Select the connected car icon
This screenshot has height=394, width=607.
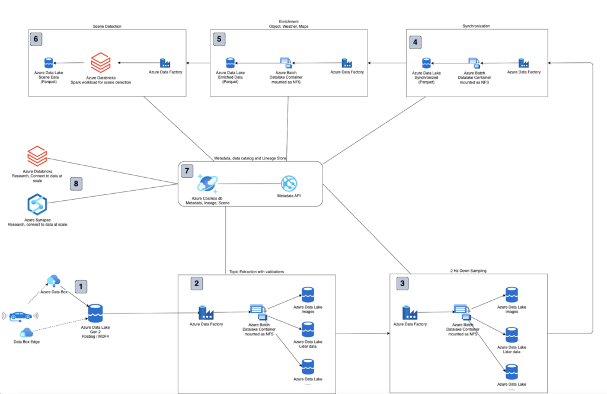pos(18,315)
